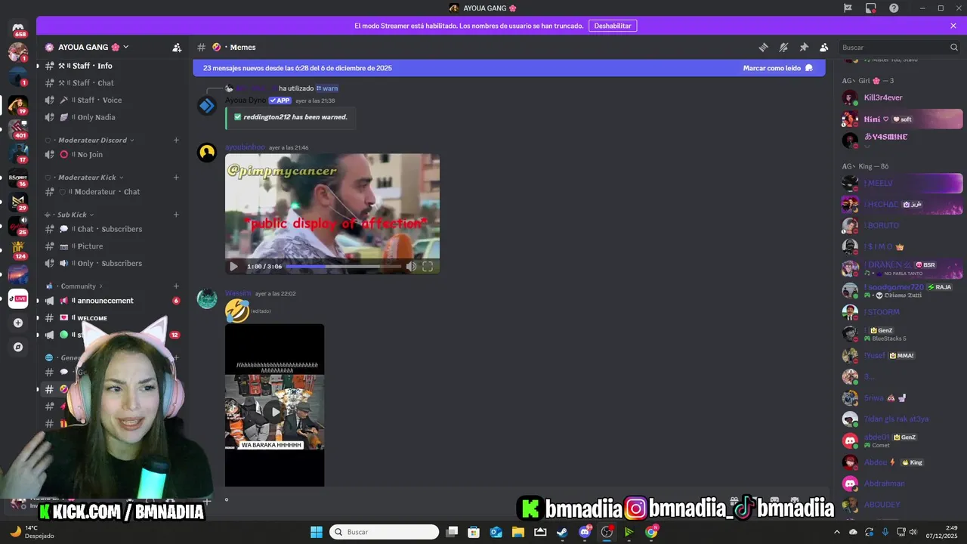Click the warn command link
The image size is (967, 544).
click(x=327, y=88)
